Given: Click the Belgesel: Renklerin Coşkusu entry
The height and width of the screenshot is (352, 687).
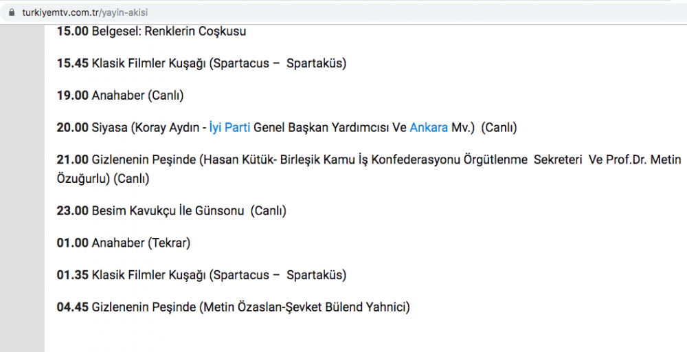Looking at the screenshot, I should 168,32.
